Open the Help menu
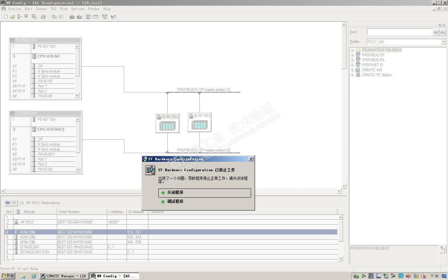Screen dimensions: 448x280 click(107, 9)
